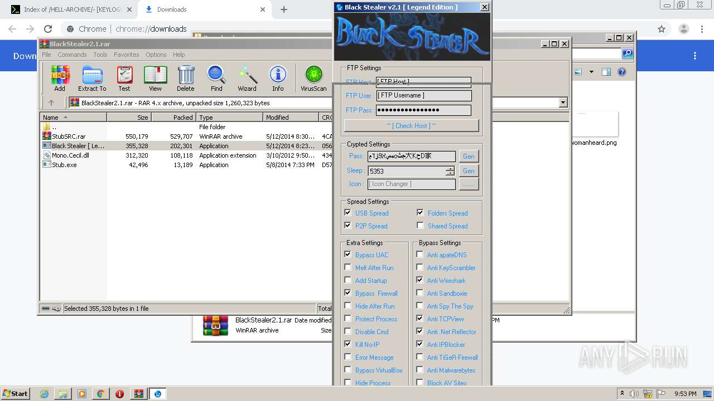Go up one level in WinRAR

click(51, 102)
